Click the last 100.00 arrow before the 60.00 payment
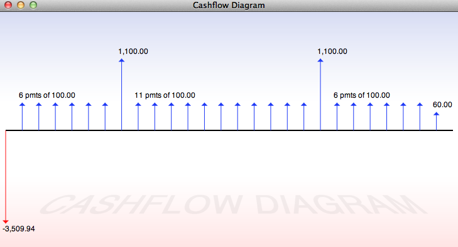 (x=420, y=117)
